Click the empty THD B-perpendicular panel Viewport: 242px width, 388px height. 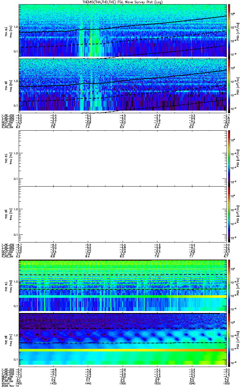(x=123, y=158)
